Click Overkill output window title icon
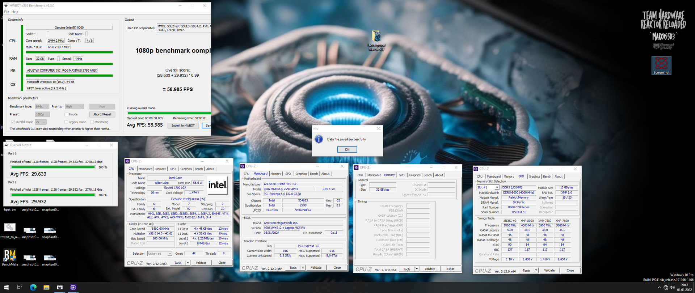The width and height of the screenshot is (695, 293). [7, 145]
